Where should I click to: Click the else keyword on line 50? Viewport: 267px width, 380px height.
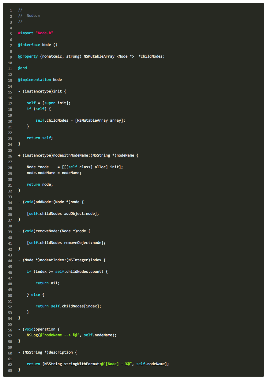point(36,295)
